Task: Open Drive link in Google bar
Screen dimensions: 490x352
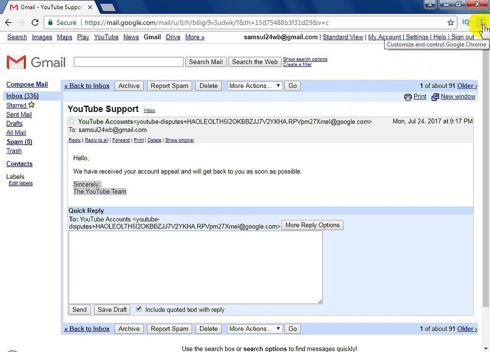Action: coord(173,37)
